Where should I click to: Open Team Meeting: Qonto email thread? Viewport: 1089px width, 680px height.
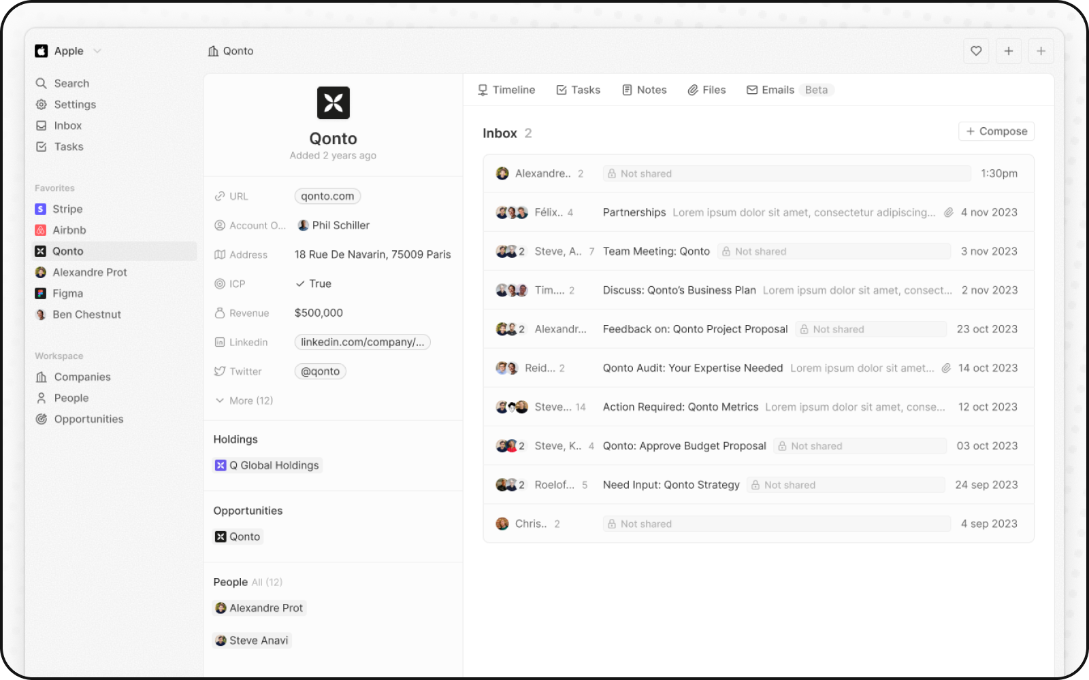tap(656, 252)
